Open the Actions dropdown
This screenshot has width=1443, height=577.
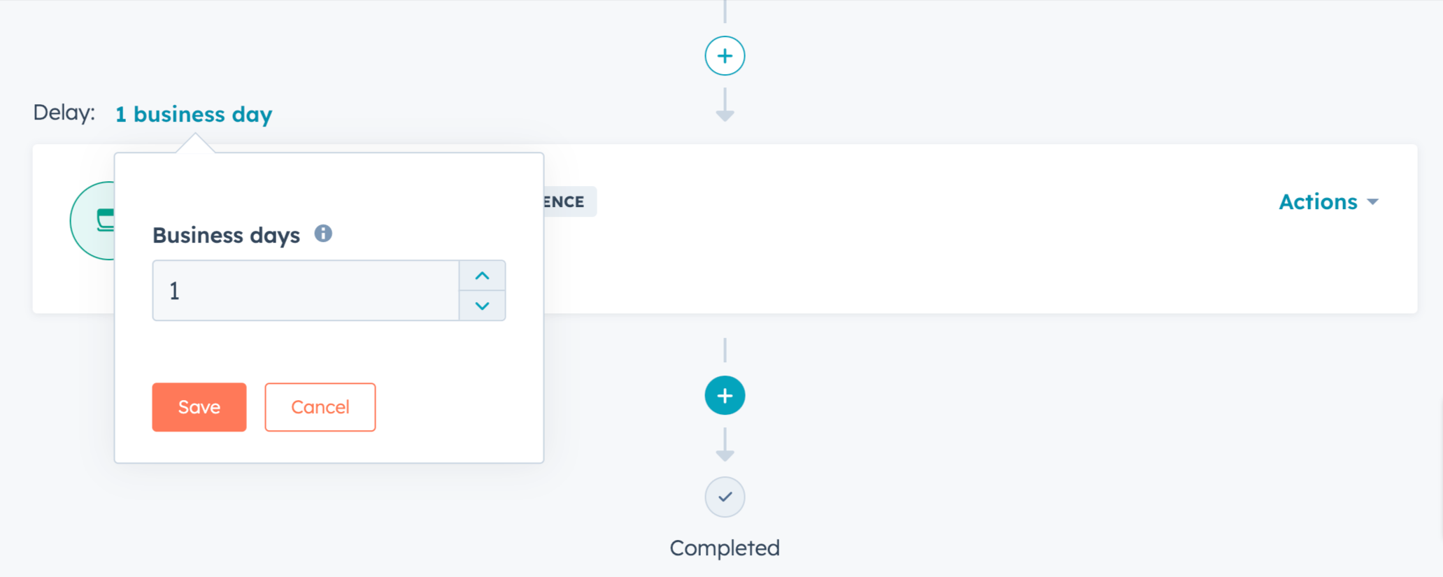(1318, 202)
